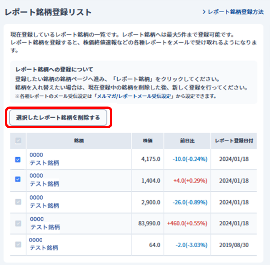270x265 pixels.
Task: Open テスト銘柄 link in the 1,404.0 row
Action: [x=44, y=184]
